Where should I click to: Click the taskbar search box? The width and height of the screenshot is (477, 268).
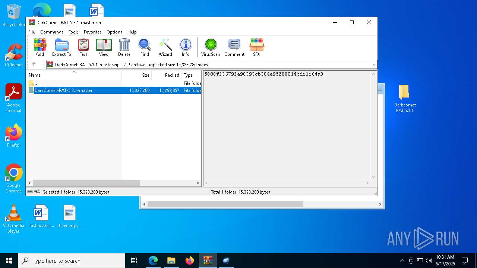[x=72, y=261]
